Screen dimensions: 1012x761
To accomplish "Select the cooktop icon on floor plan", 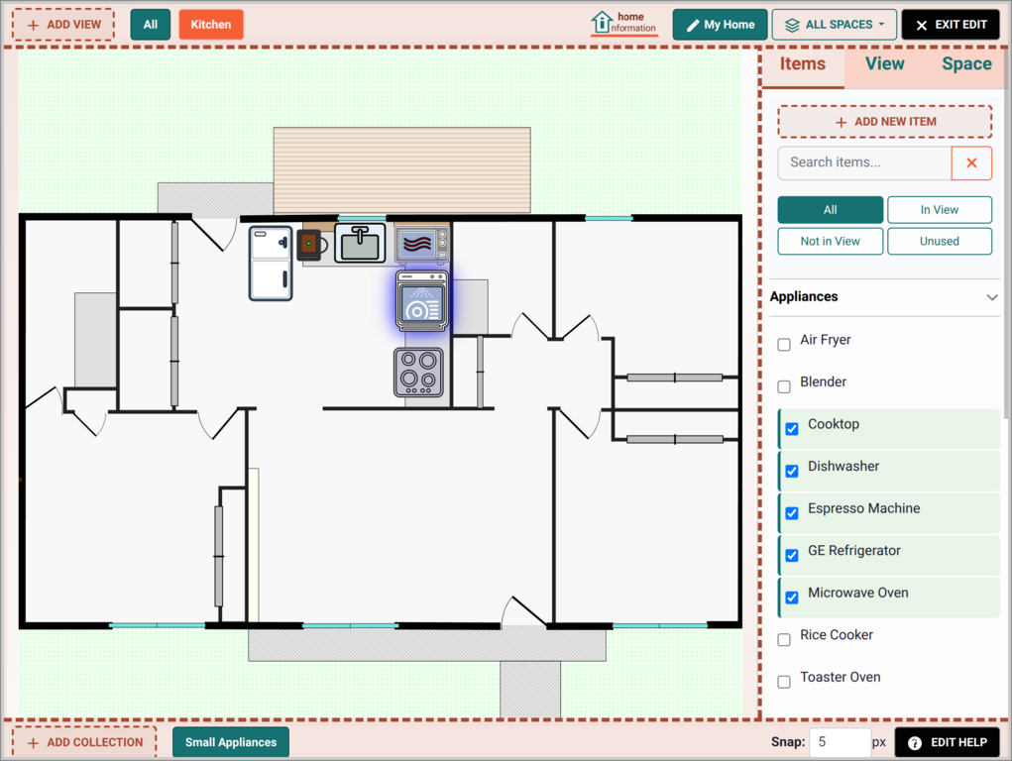I will coord(418,372).
